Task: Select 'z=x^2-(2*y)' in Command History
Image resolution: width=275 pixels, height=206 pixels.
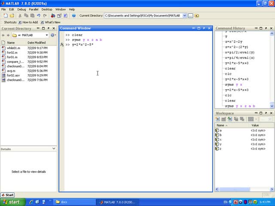Action: click(x=236, y=47)
